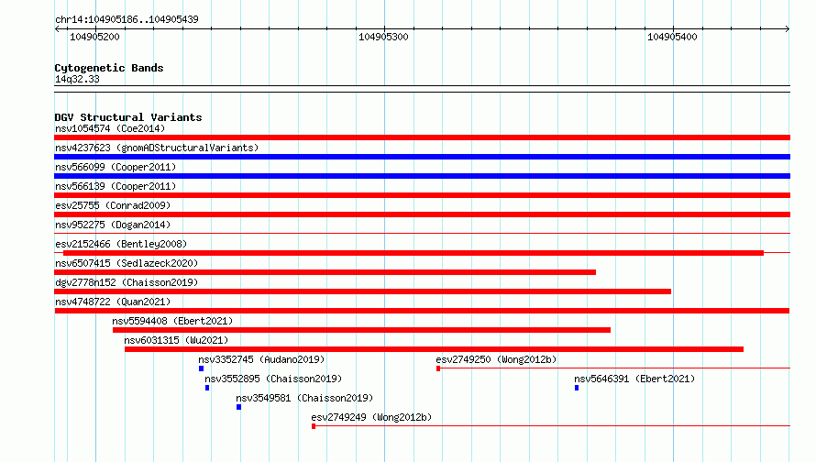816x462 pixels.
Task: Click the 104905400 ruler position label
Action: [x=672, y=37]
